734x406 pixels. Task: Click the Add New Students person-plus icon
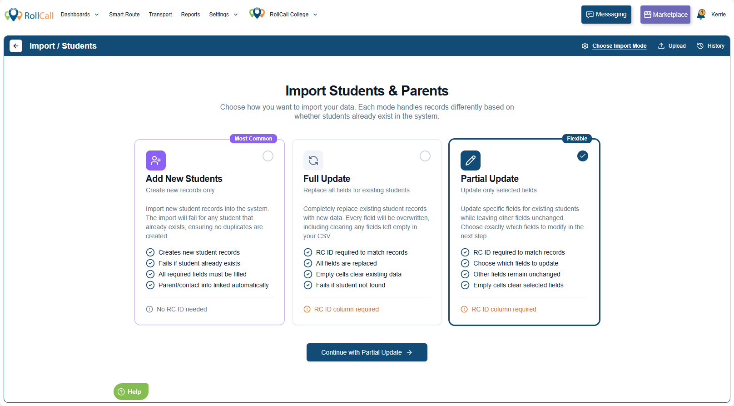[x=156, y=160]
